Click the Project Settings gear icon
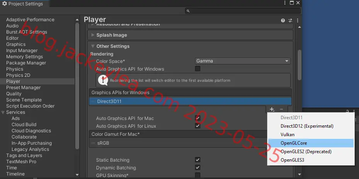This screenshot has height=179, width=359. [4, 3]
